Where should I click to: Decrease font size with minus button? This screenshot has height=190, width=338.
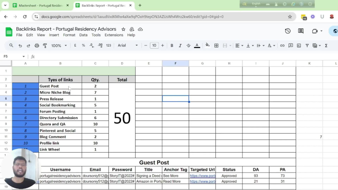[x=145, y=46]
